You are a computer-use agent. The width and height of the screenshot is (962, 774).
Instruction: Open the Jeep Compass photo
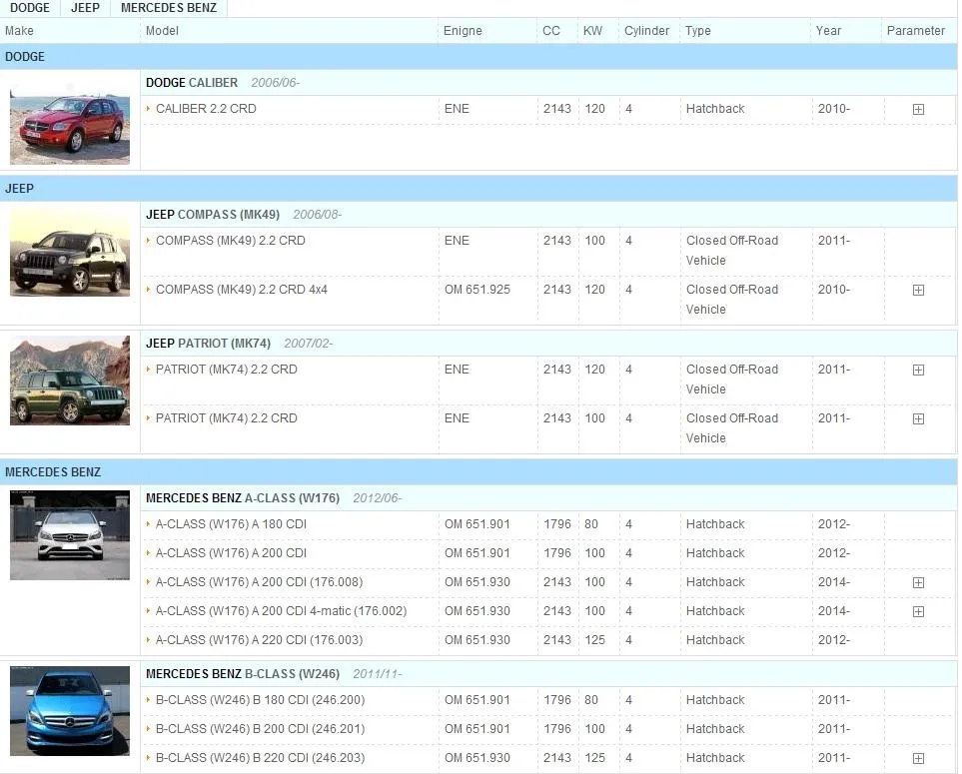[70, 252]
